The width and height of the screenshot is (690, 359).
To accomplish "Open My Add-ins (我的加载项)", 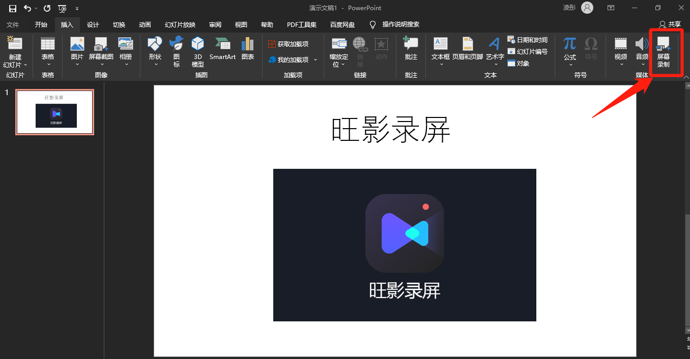I will coord(288,59).
